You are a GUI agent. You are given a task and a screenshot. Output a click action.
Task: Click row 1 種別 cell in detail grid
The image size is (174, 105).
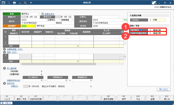tap(14, 36)
